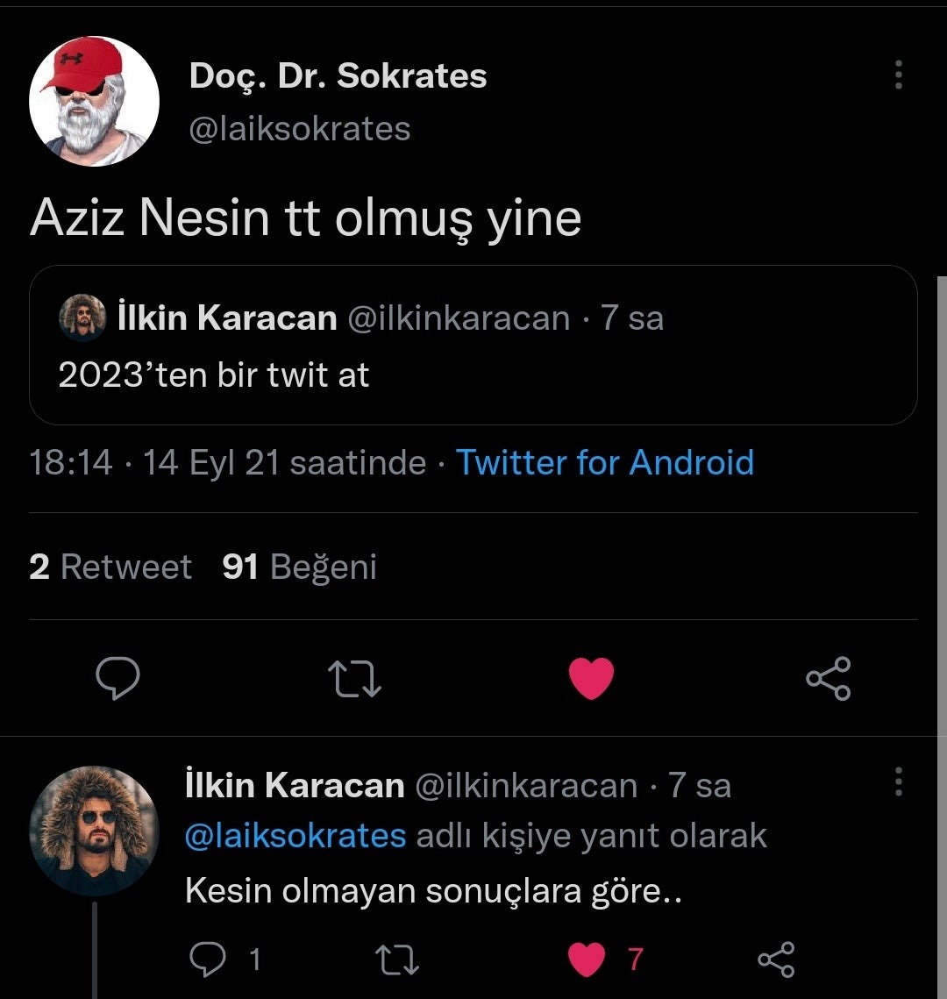The height and width of the screenshot is (999, 947).
Task: Unlike the main tweet's red heart
Action: [x=592, y=679]
